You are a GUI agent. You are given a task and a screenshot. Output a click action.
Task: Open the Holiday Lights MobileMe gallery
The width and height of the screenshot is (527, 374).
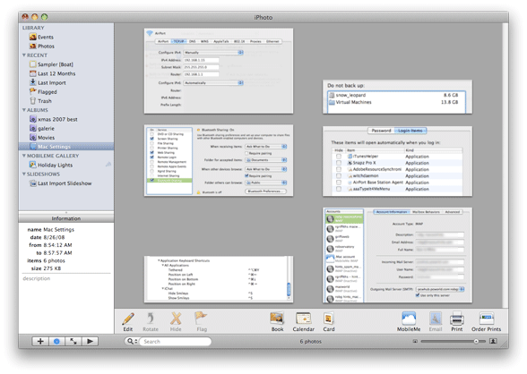[x=50, y=165]
